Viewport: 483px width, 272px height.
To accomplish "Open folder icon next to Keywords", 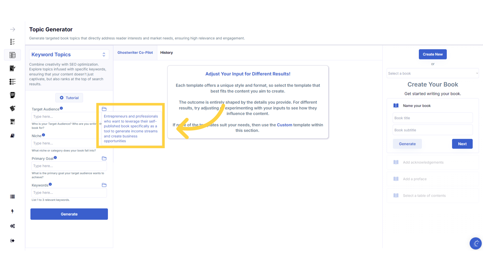I will coord(104,185).
